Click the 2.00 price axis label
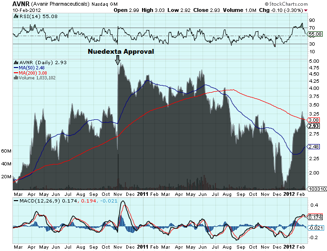The image size is (327, 251). click(314, 173)
